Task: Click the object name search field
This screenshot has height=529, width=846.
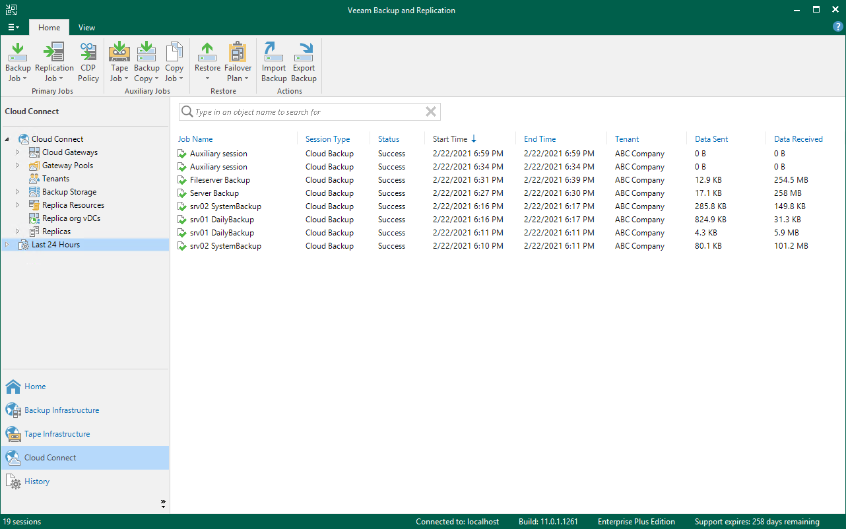Action: tap(309, 112)
